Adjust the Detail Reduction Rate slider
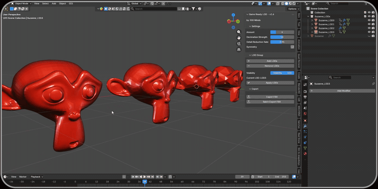378x189 pixels. point(282,42)
